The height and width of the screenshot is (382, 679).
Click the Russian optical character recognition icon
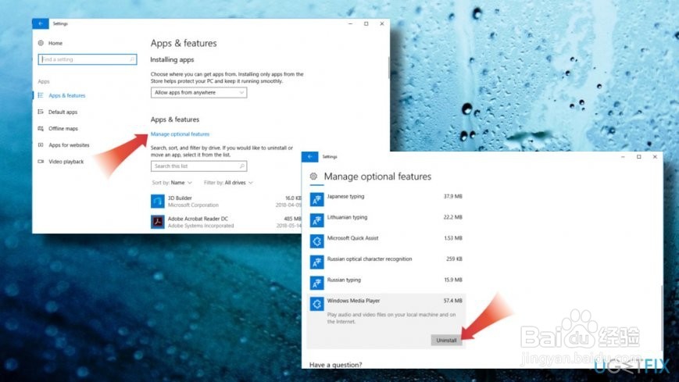click(x=316, y=262)
